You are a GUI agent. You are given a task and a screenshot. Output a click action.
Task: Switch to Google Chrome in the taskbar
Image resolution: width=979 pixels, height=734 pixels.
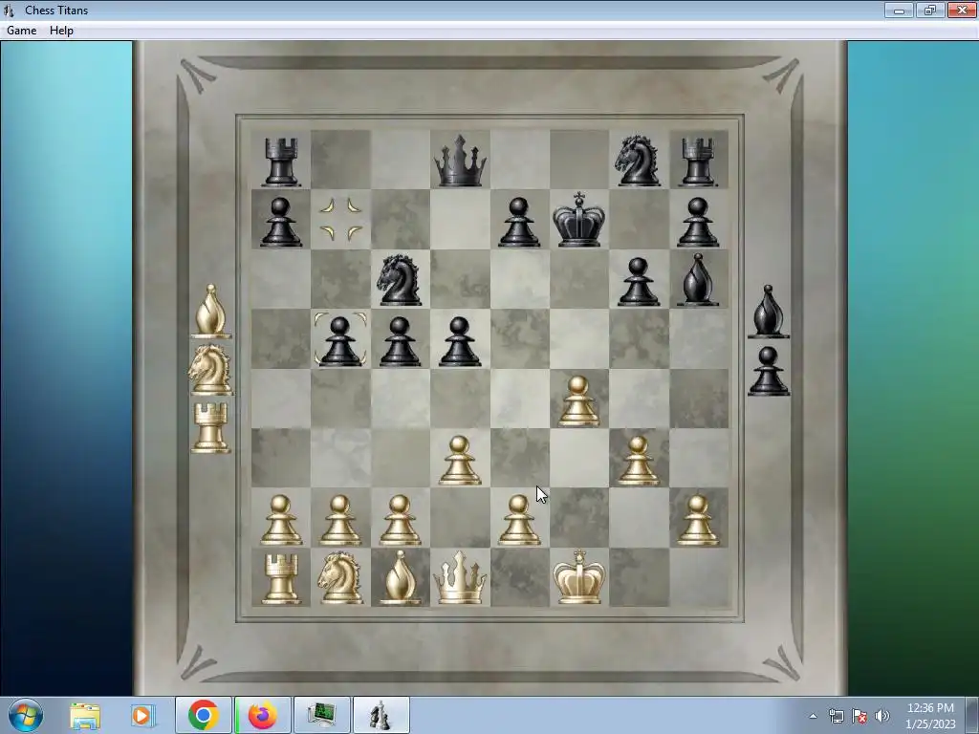pos(203,715)
